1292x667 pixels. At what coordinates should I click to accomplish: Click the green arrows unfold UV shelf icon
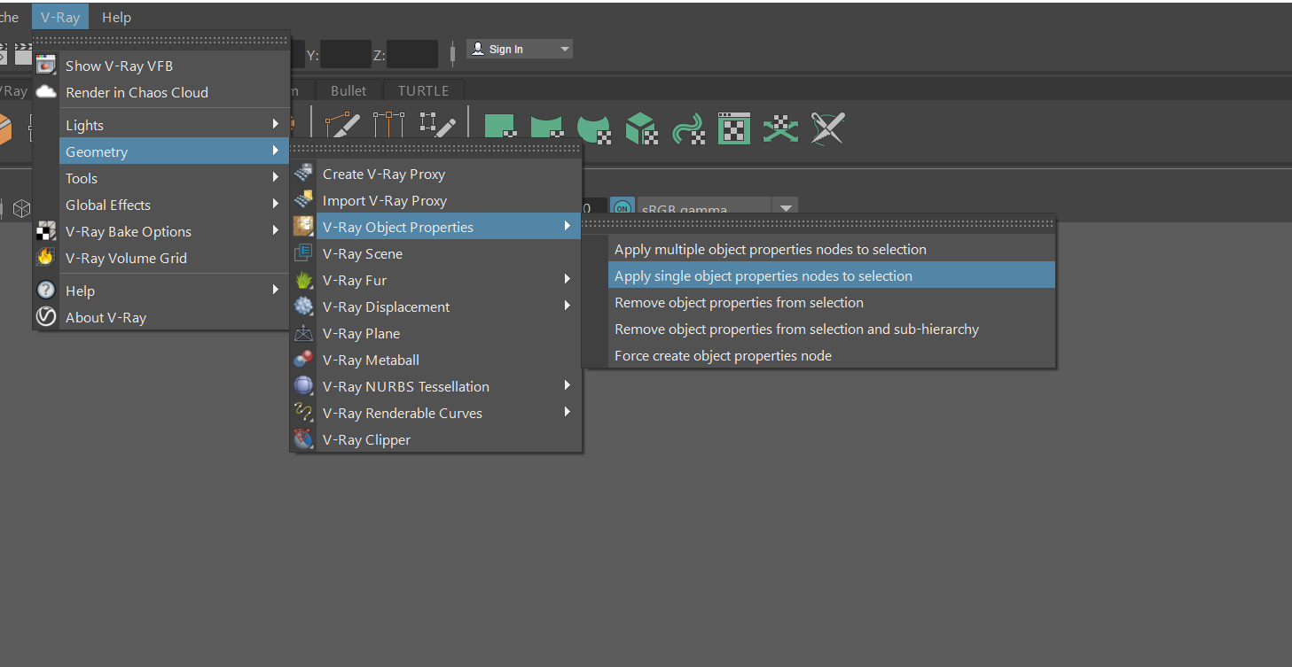(780, 128)
